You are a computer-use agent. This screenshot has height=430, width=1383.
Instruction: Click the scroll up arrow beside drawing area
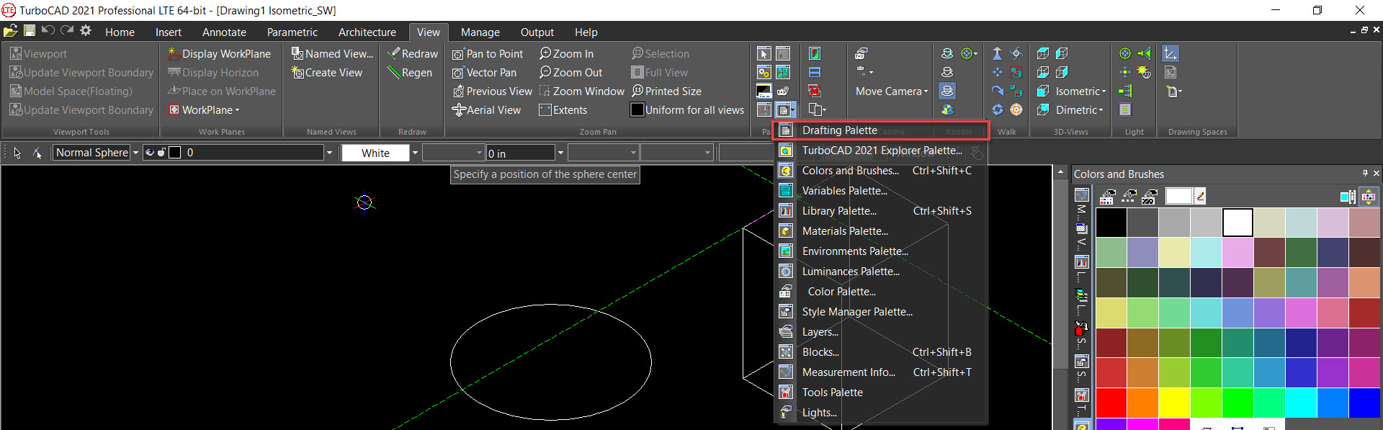1060,173
